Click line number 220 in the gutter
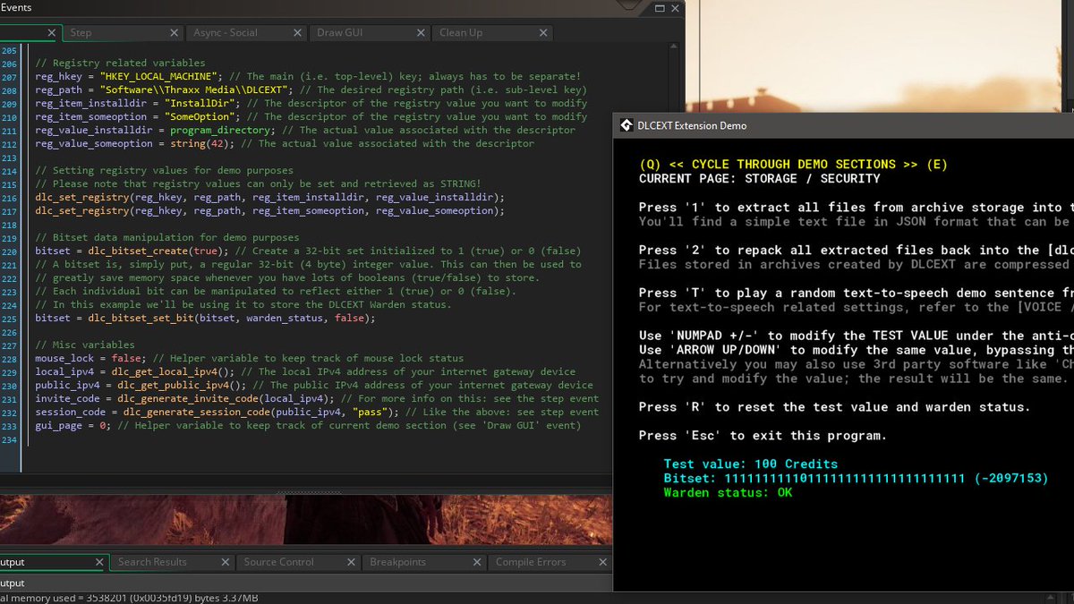The width and height of the screenshot is (1074, 604). click(9, 251)
